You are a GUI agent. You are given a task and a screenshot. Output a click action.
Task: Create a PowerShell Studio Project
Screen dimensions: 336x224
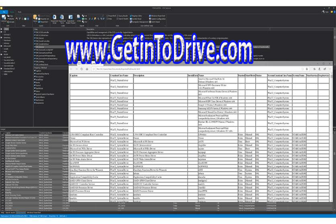coord(71,19)
